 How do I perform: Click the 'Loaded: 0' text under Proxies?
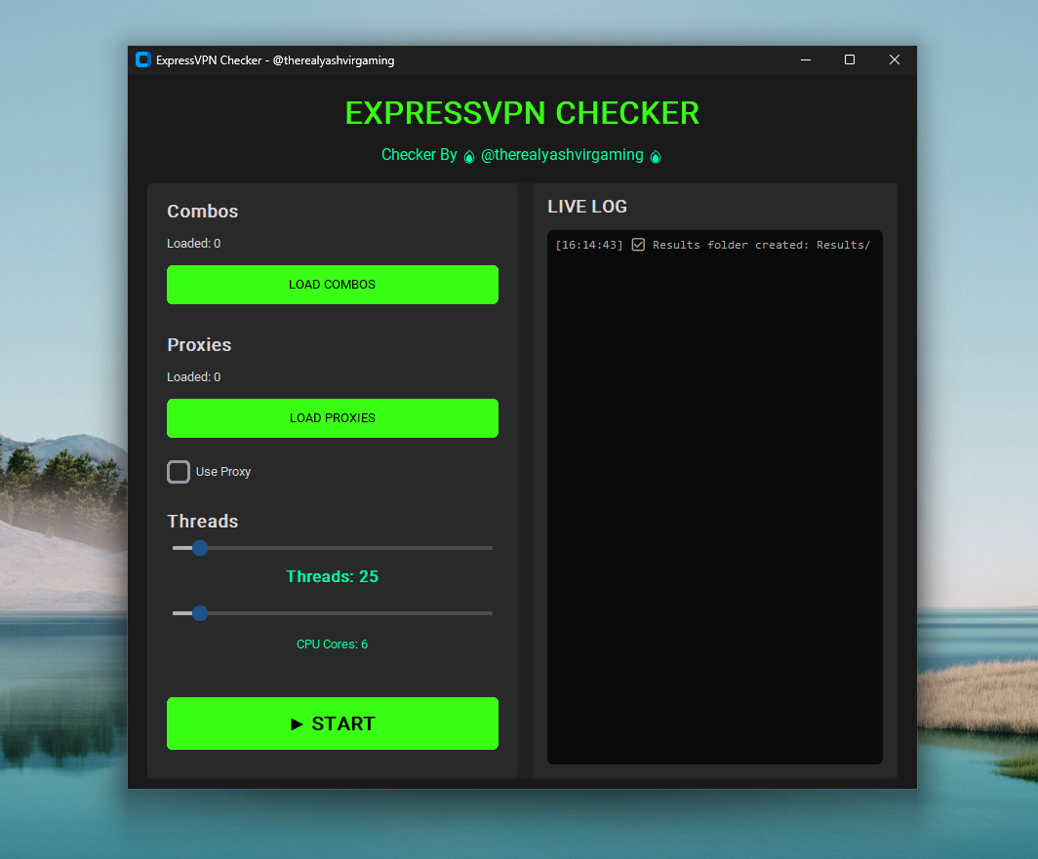(194, 377)
